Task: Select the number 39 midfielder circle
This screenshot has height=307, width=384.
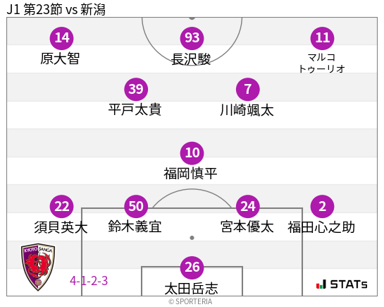Action: [x=136, y=89]
